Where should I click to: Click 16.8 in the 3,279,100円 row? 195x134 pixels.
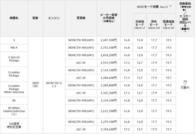click(x=126, y=122)
